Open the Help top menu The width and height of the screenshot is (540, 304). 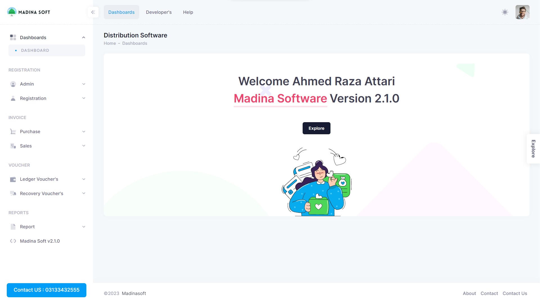pyautogui.click(x=188, y=12)
